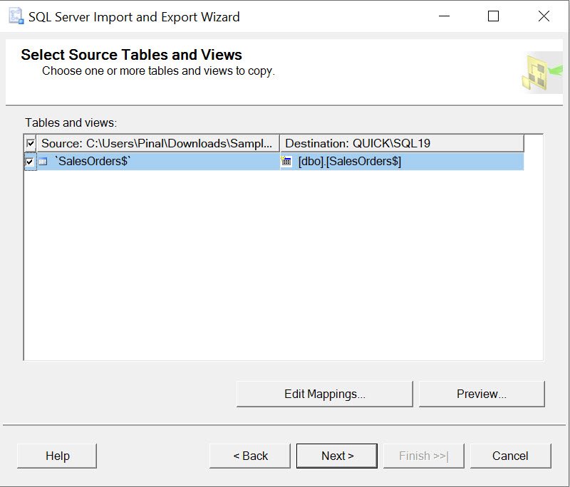Open the [dbo].[SalesOrders$] destination cell
570x487 pixels.
pos(402,161)
